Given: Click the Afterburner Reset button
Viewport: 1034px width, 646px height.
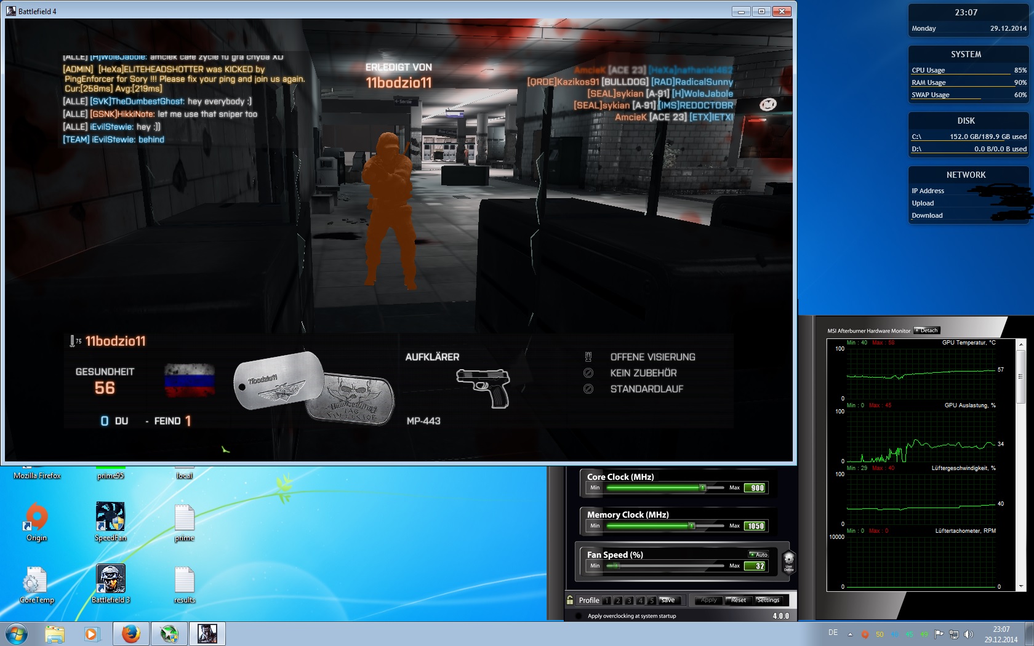Looking at the screenshot, I should coord(738,600).
